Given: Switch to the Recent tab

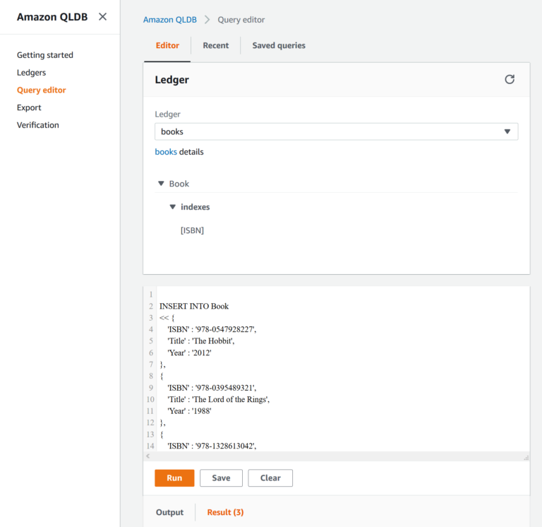Looking at the screenshot, I should (x=215, y=45).
